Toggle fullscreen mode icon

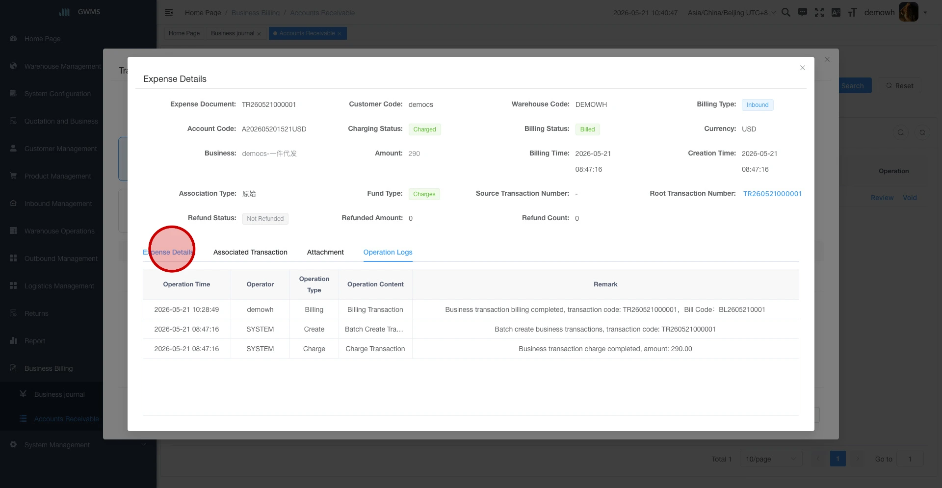(819, 13)
